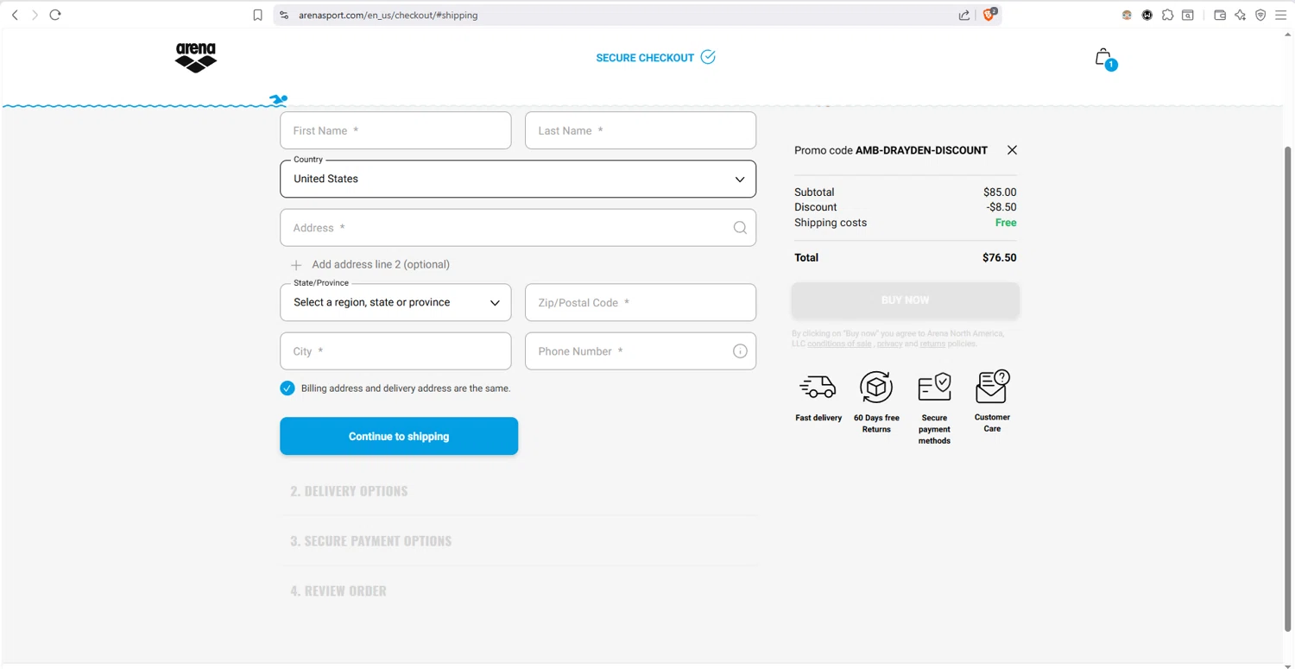Image resolution: width=1295 pixels, height=669 pixels.
Task: Open Brave Shields lion icon
Action: point(989,15)
